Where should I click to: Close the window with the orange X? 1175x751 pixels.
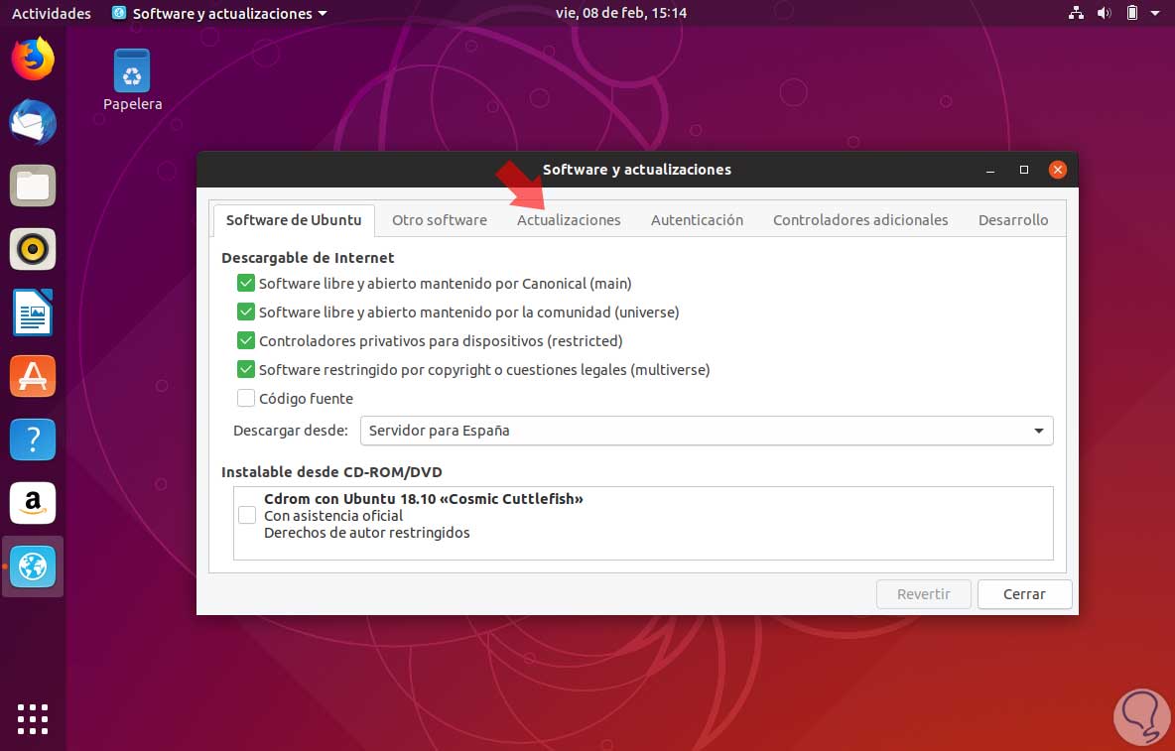[1057, 170]
